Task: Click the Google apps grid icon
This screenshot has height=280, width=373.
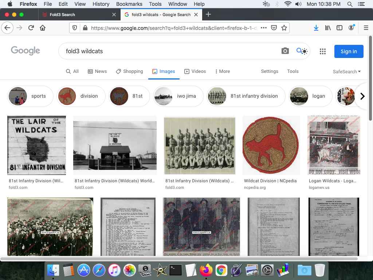Action: [322, 51]
